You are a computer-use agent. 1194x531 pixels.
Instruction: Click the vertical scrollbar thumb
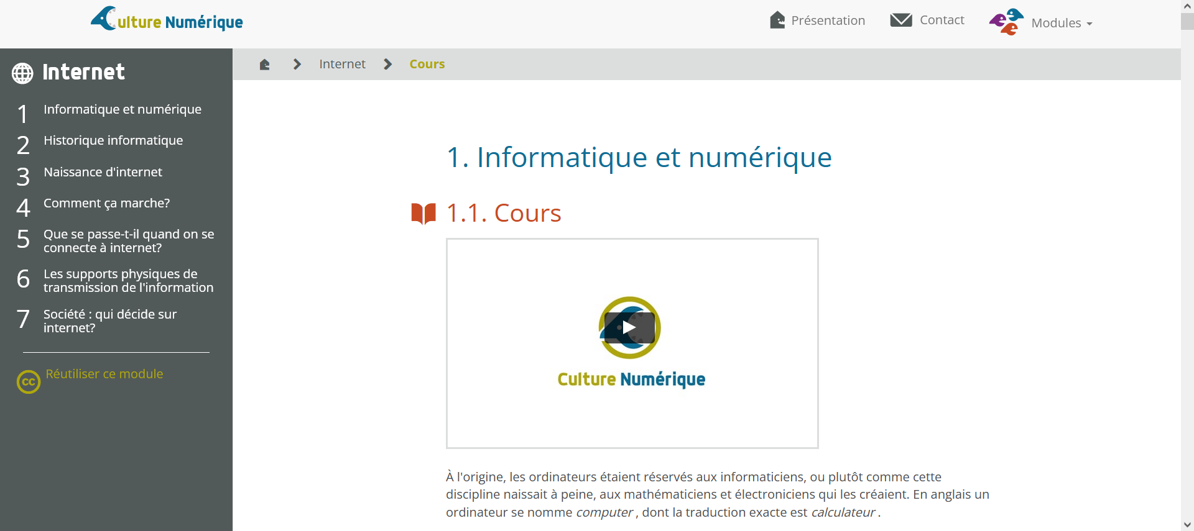click(1187, 20)
